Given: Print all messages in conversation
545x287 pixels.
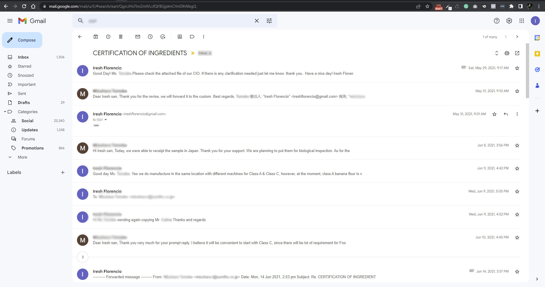Looking at the screenshot, I should point(507,53).
